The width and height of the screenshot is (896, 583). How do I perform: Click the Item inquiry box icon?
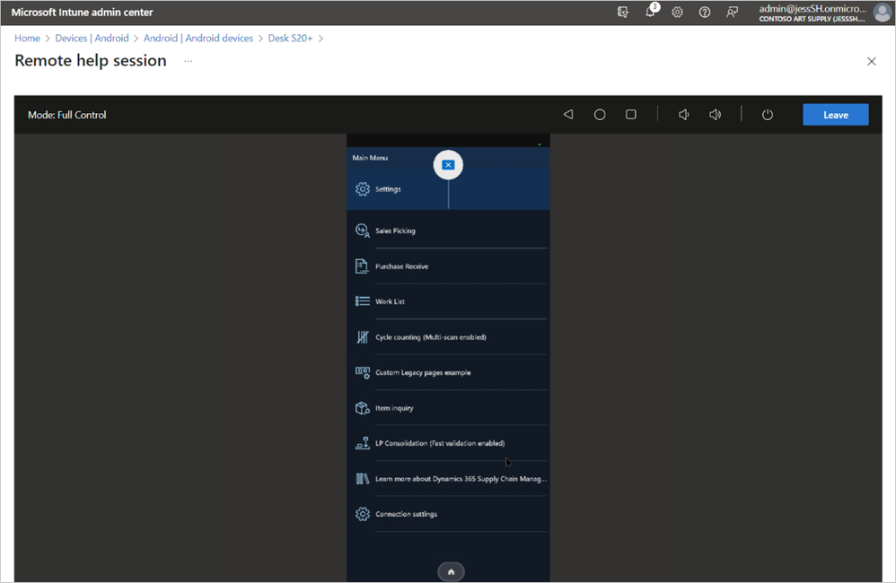pos(363,408)
